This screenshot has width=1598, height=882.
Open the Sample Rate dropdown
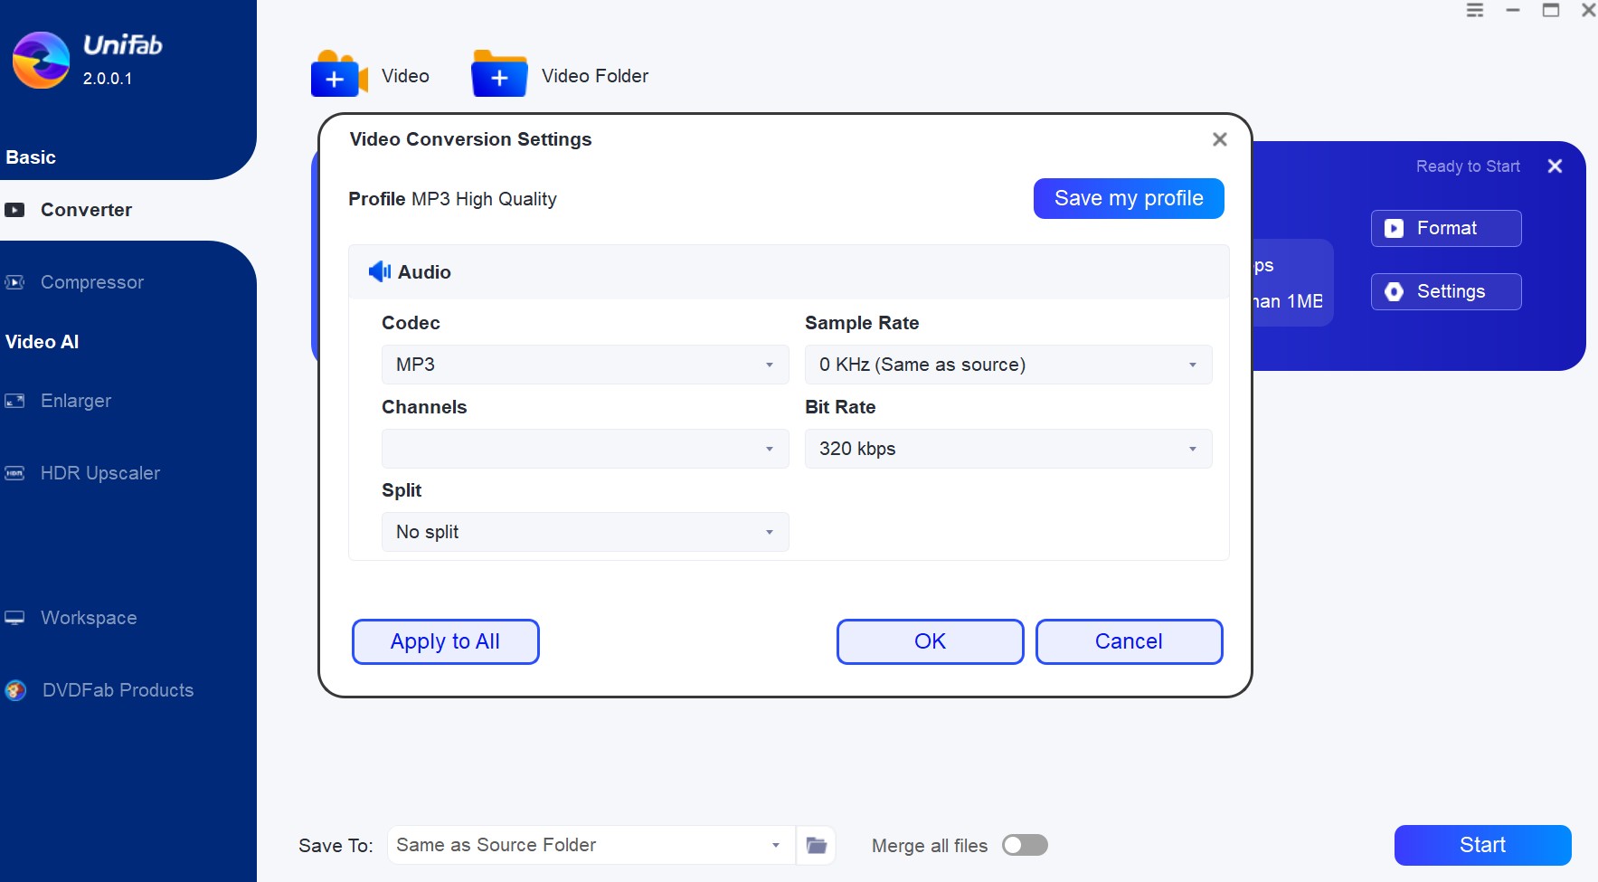click(x=1008, y=365)
